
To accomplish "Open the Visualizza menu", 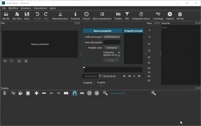I will [26, 8].
